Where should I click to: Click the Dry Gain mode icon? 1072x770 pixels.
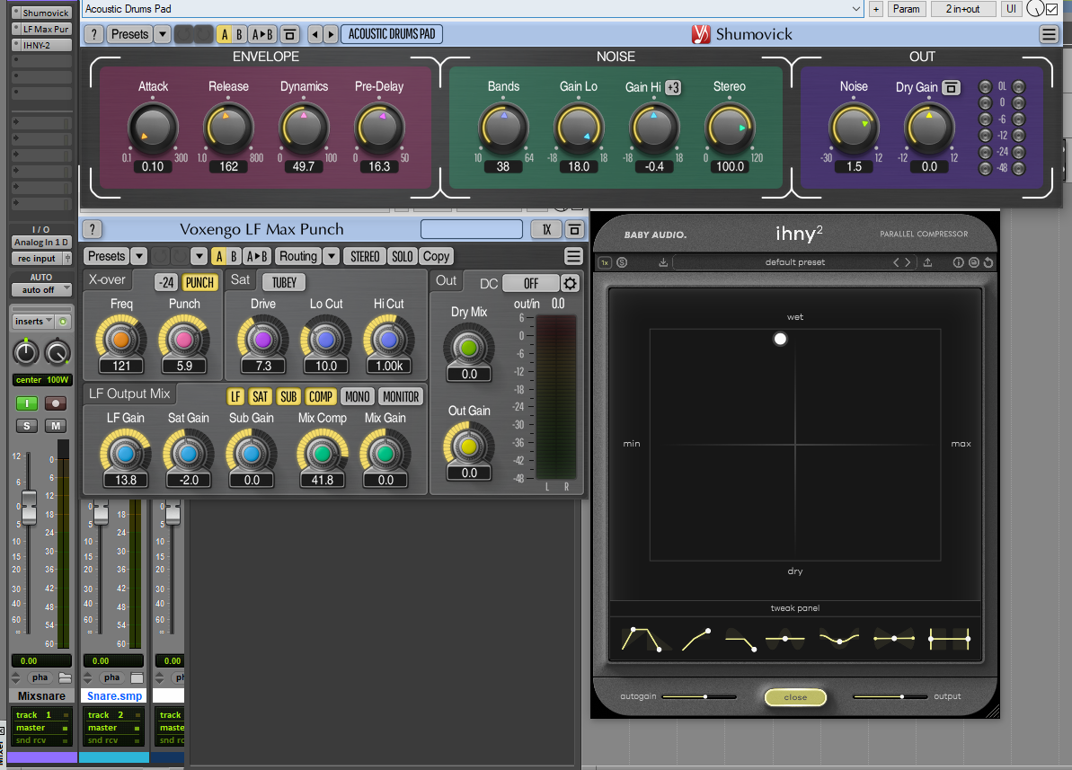(x=951, y=87)
